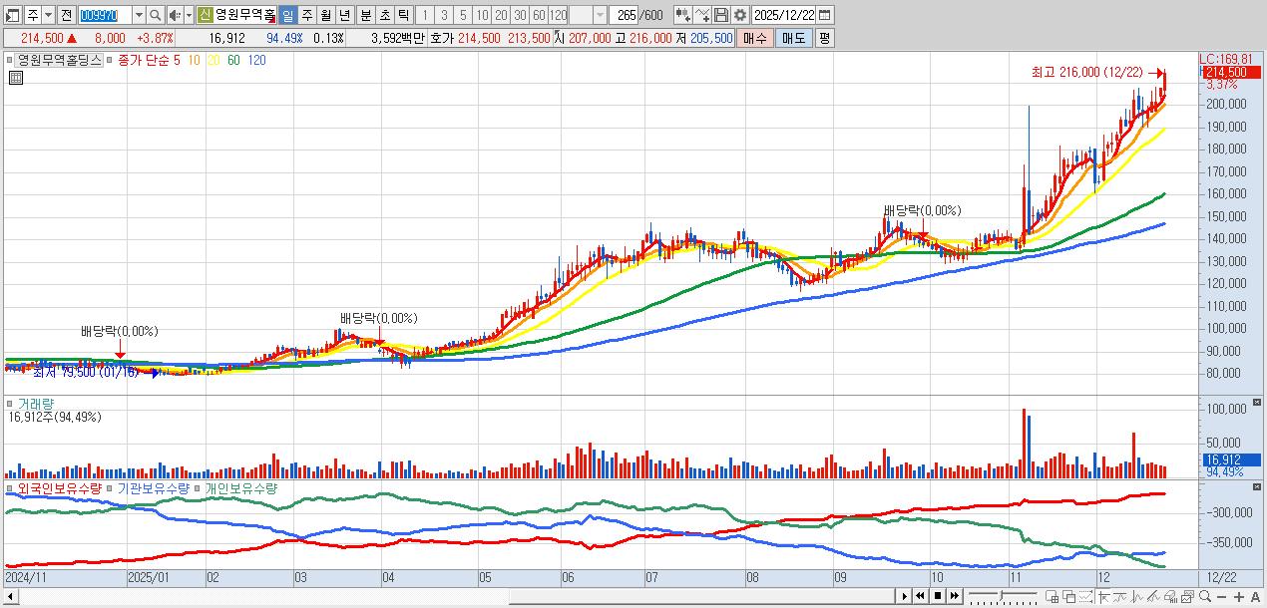Click the 거래량 volume panel label
The height and width of the screenshot is (608, 1267).
coord(36,404)
